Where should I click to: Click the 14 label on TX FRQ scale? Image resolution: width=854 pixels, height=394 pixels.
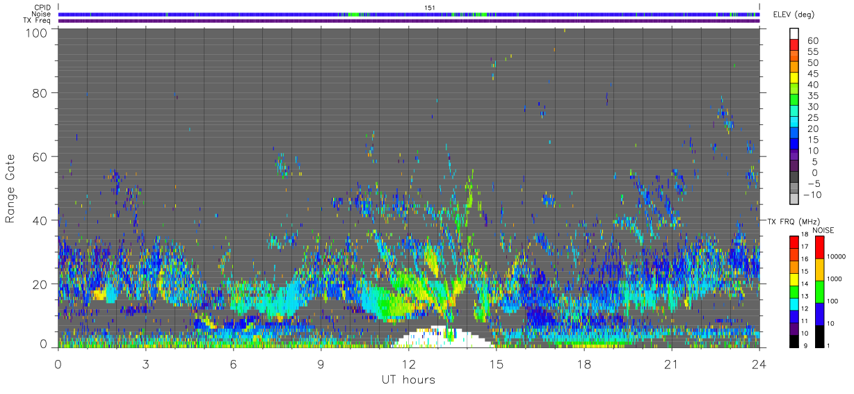[806, 284]
